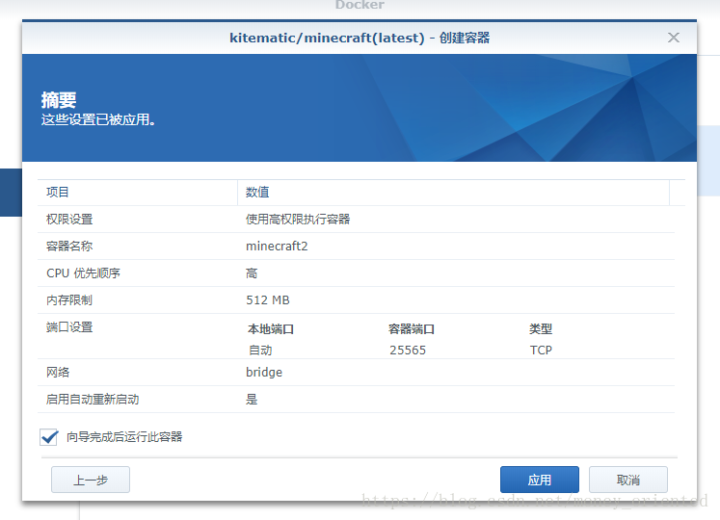Select the 启用自动重新启动 row label
720x520 pixels.
tap(93, 400)
